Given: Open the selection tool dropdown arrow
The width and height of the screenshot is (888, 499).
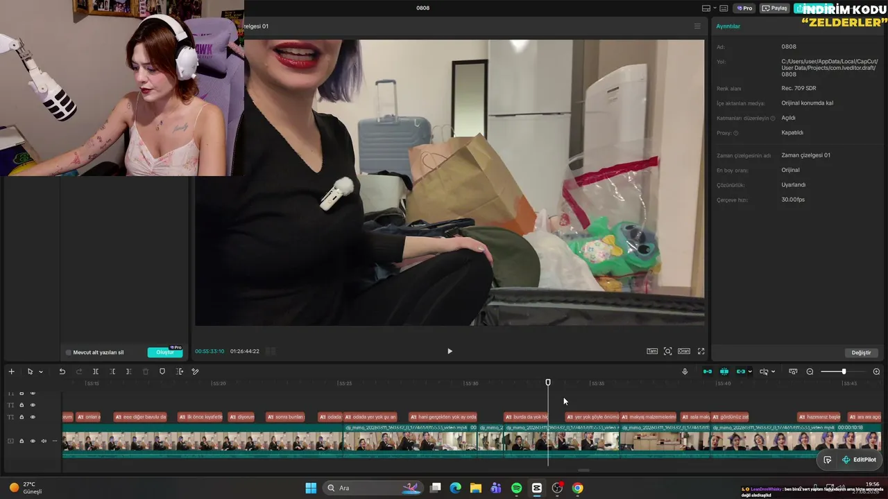Looking at the screenshot, I should (x=41, y=372).
